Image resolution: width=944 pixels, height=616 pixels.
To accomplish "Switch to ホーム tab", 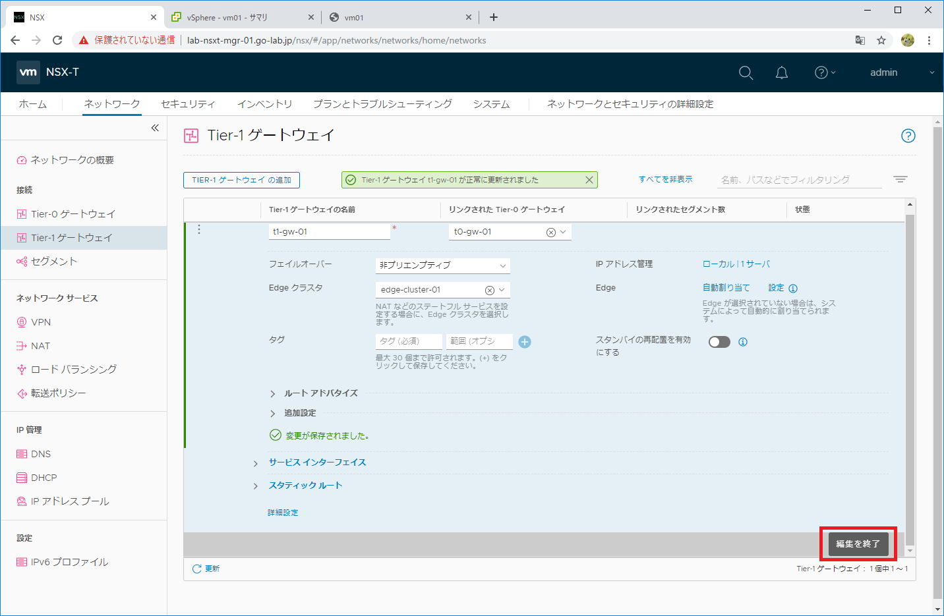I will click(x=33, y=104).
